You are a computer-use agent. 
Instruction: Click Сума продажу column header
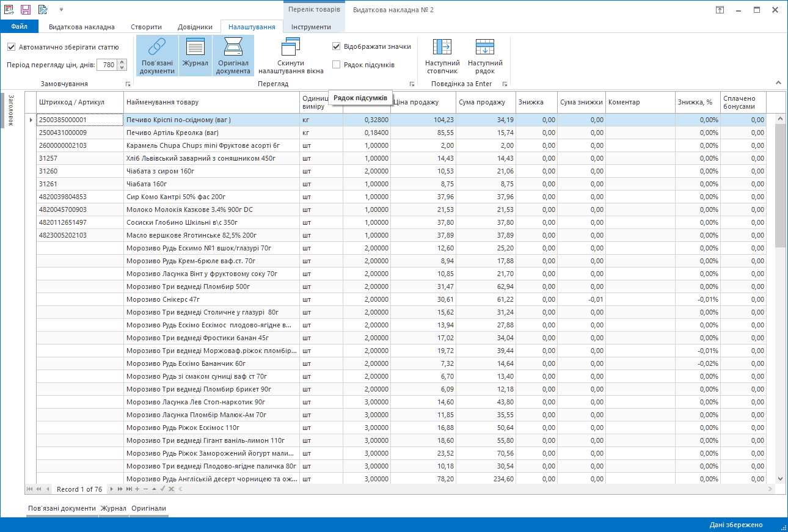pyautogui.click(x=486, y=102)
